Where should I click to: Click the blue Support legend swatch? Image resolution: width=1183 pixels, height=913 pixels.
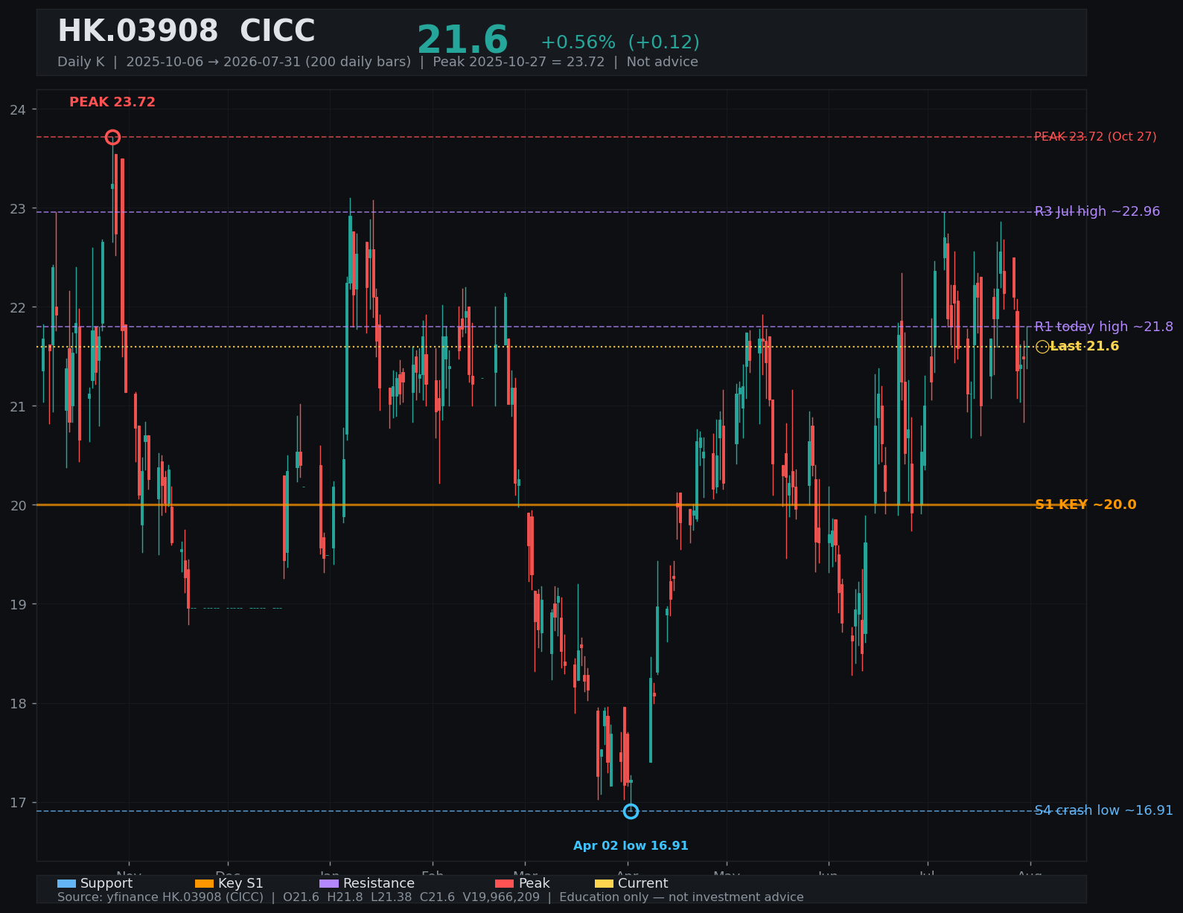click(x=66, y=883)
